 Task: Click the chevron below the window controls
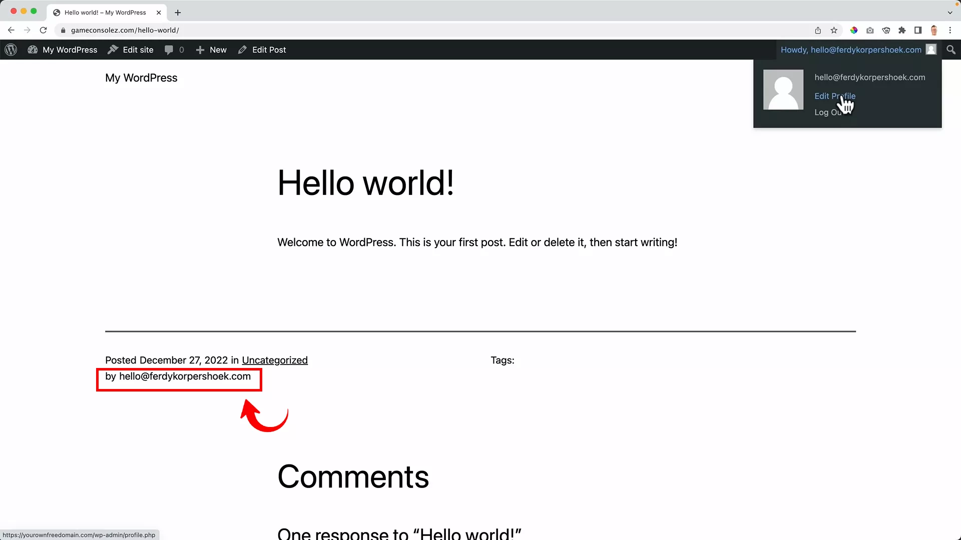(x=950, y=12)
